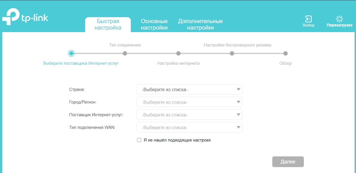
Task: Click the tp-link logo
Action: [x=25, y=19]
